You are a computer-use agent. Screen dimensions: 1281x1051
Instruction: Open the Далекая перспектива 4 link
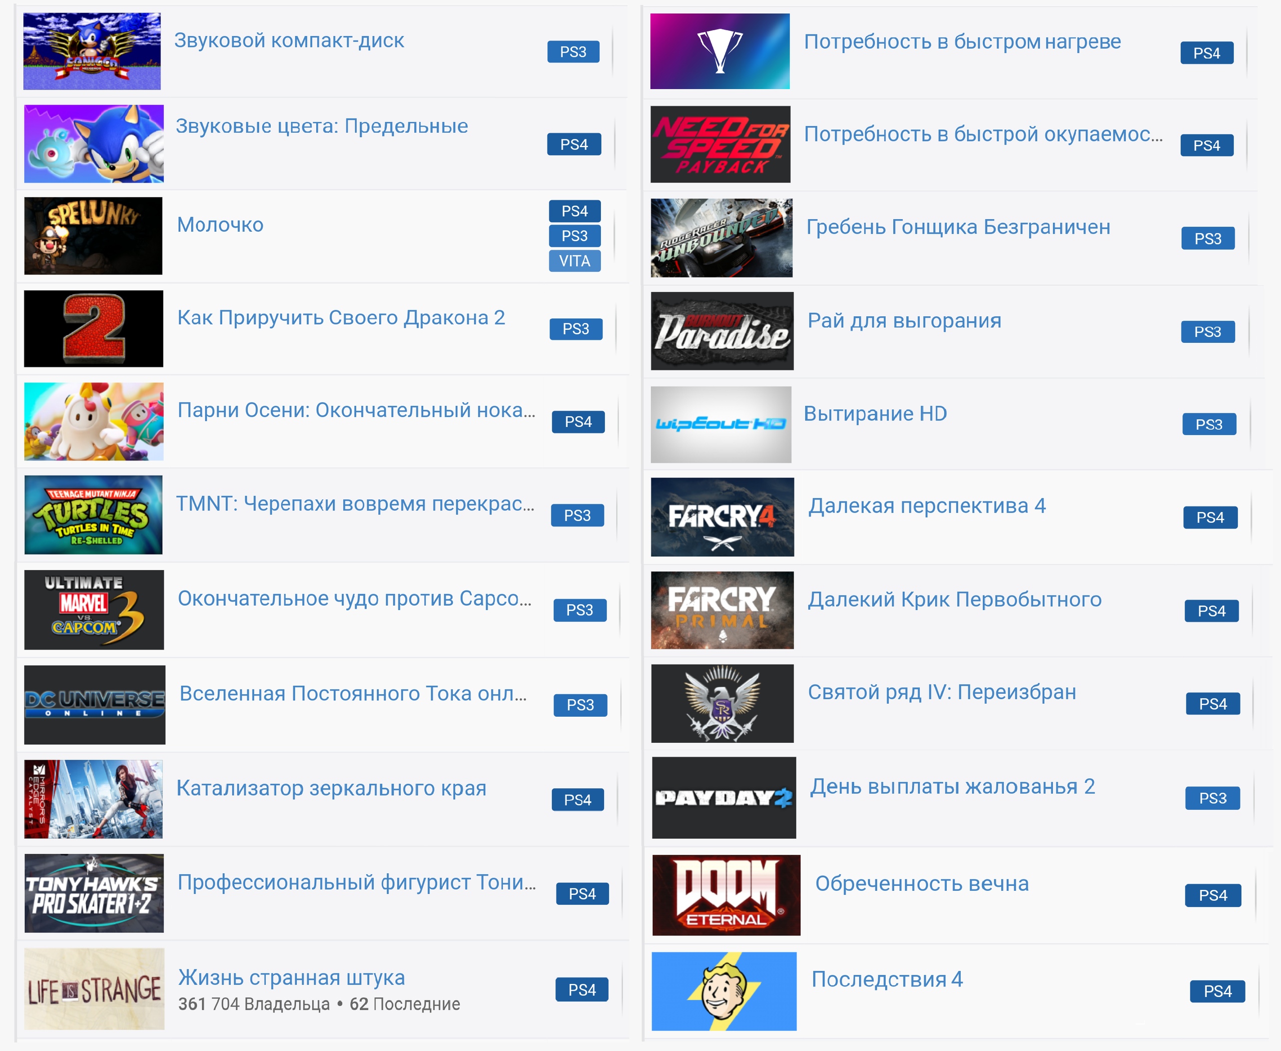927,505
